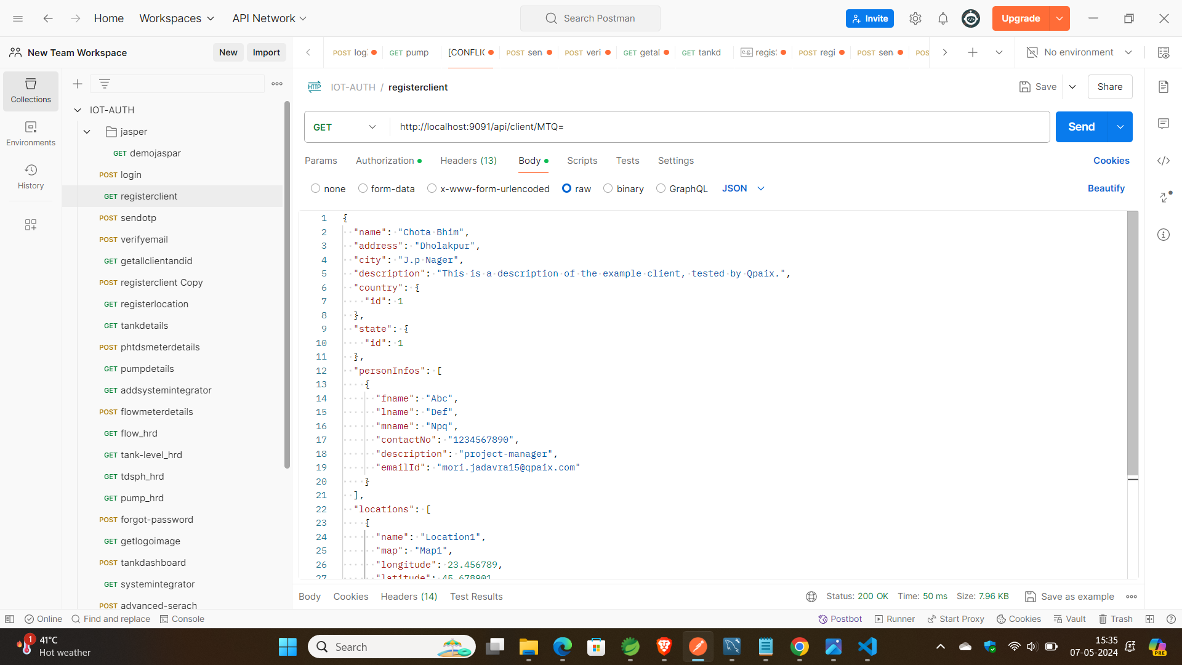
Task: Select the none body type radio
Action: [x=316, y=188]
